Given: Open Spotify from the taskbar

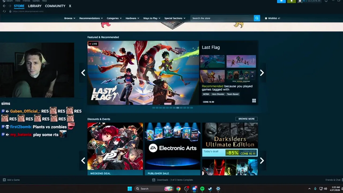Looking at the screenshot, I should [202, 189].
